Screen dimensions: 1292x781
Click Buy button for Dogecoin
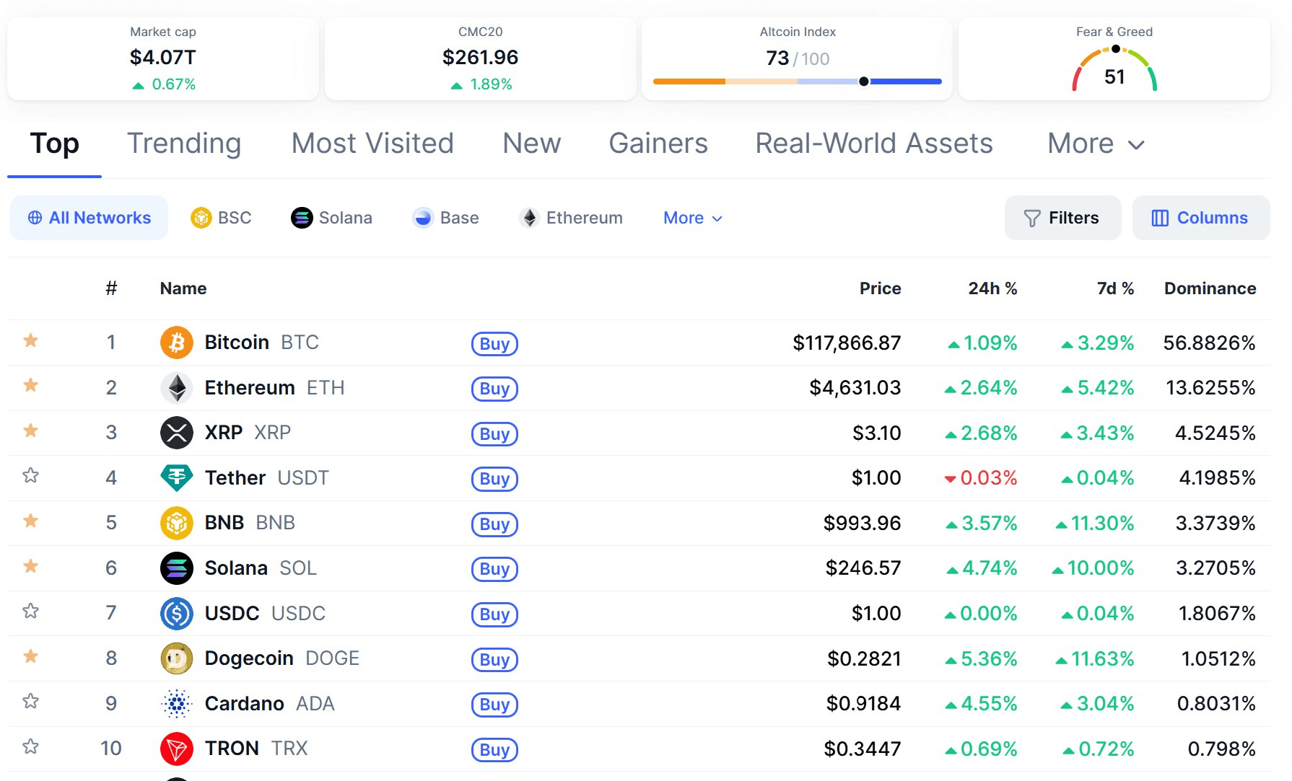pos(494,660)
